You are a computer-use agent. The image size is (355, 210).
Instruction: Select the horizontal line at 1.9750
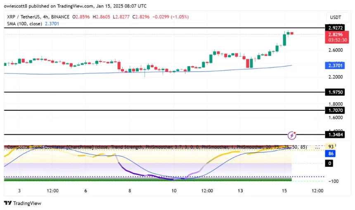point(165,92)
